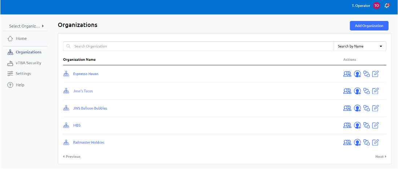Expand the Select Organization selector
The image size is (398, 169).
[26, 26]
